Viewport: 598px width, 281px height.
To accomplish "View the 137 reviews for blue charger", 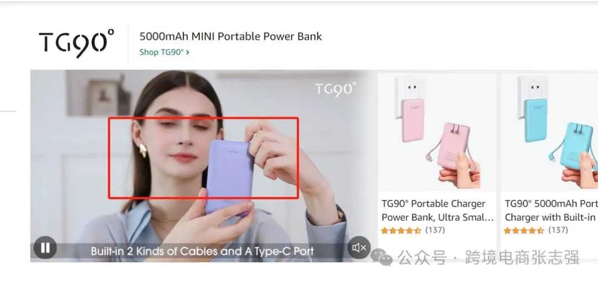I will (558, 230).
